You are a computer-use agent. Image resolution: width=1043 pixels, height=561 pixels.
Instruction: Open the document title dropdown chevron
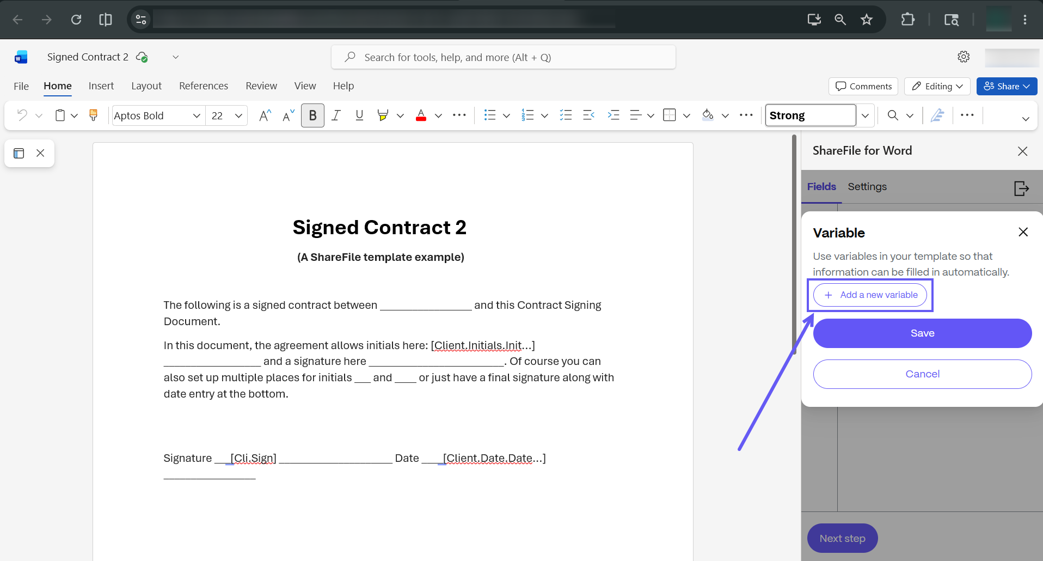(175, 57)
